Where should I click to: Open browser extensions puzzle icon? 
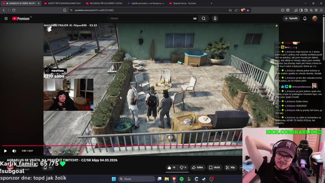283,10
